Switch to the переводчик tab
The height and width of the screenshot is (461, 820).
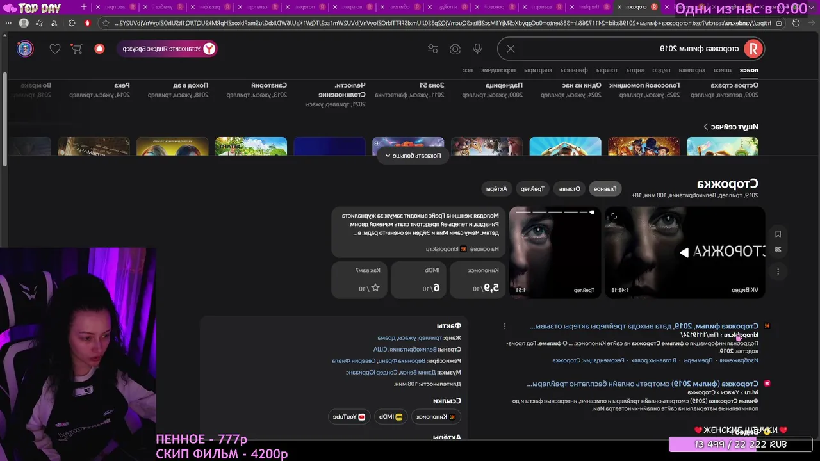[x=498, y=70]
